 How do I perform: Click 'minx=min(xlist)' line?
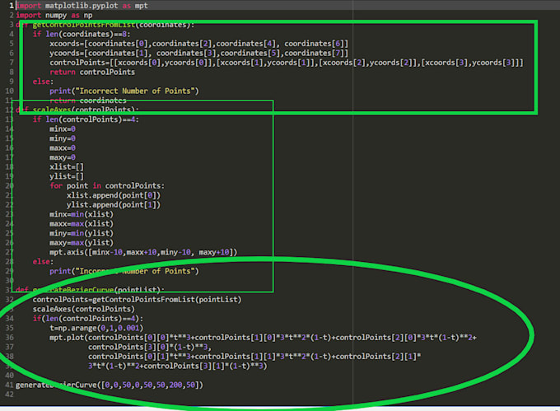coord(82,214)
